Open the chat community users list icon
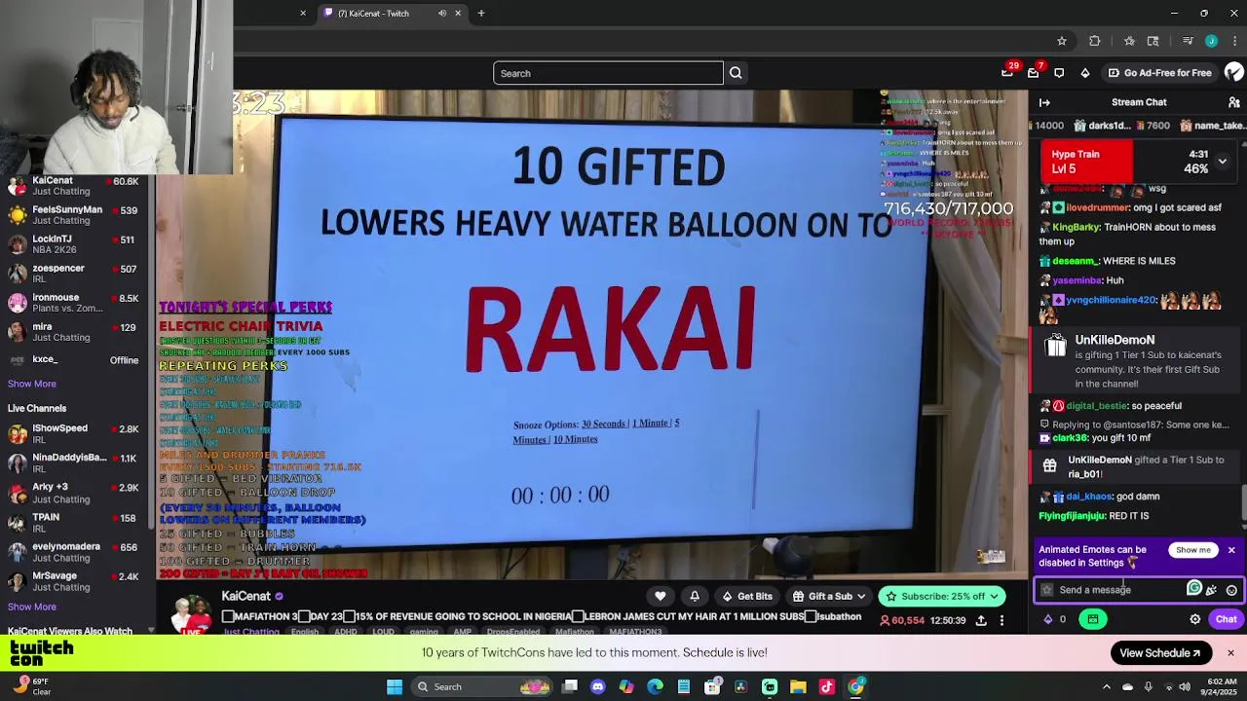The height and width of the screenshot is (701, 1247). (1233, 102)
